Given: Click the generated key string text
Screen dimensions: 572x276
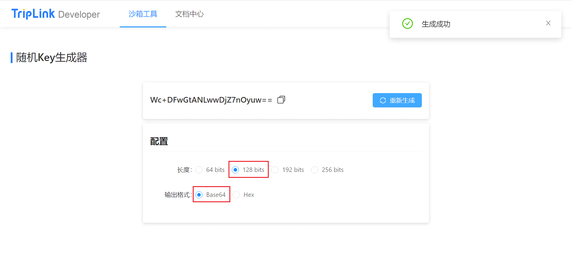Looking at the screenshot, I should tap(211, 100).
